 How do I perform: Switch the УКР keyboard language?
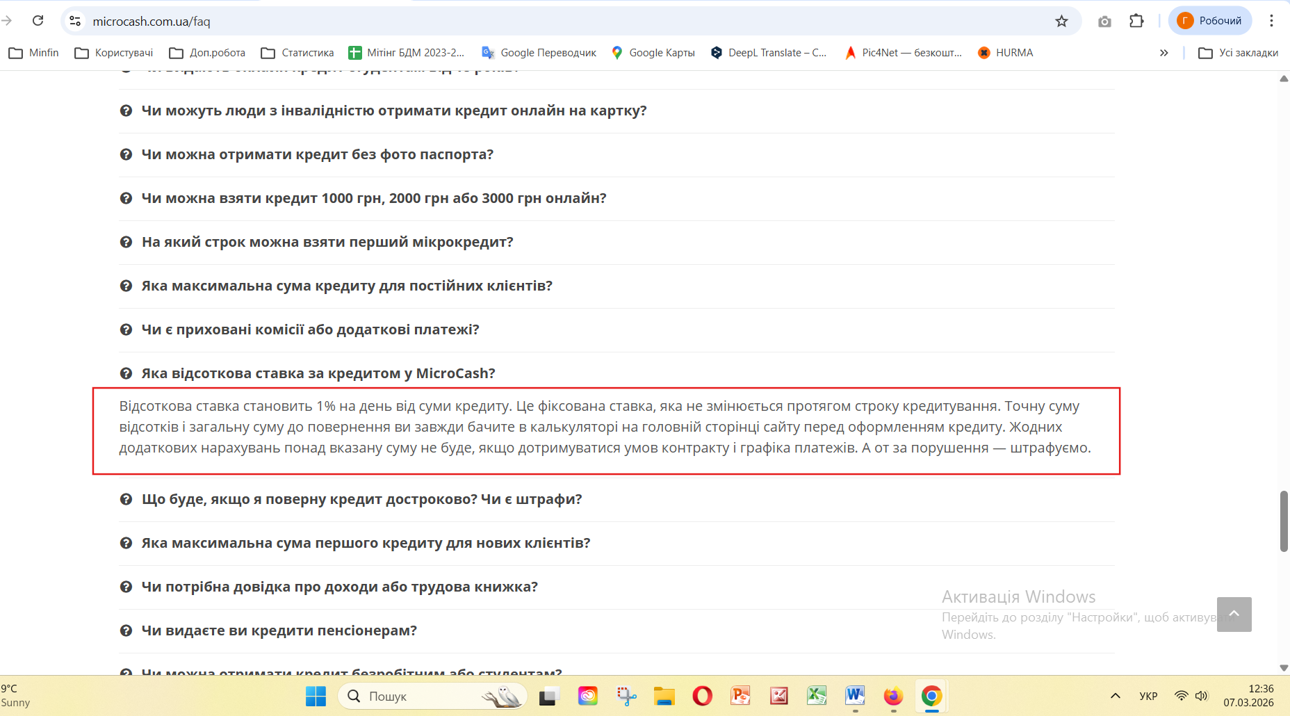coord(1149,696)
